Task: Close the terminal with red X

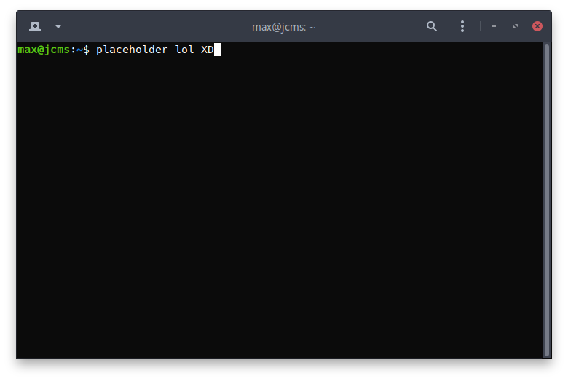Action: point(537,26)
